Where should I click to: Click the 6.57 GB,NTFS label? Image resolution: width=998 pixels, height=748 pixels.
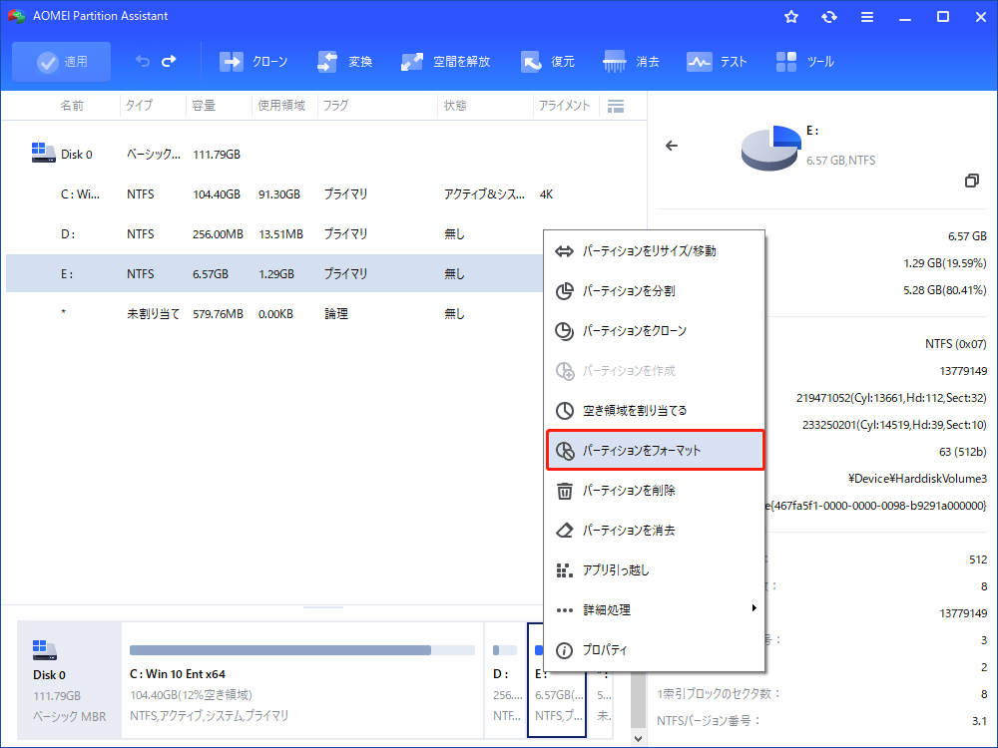click(840, 161)
